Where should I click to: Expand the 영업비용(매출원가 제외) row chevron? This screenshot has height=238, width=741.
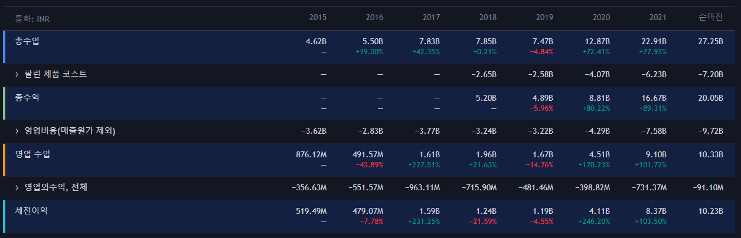[x=17, y=131]
